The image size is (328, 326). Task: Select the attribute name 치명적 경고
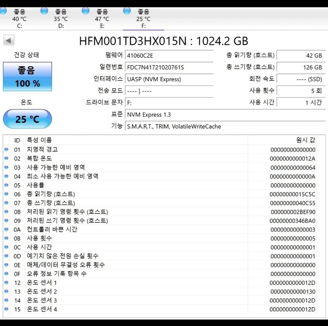(x=42, y=150)
